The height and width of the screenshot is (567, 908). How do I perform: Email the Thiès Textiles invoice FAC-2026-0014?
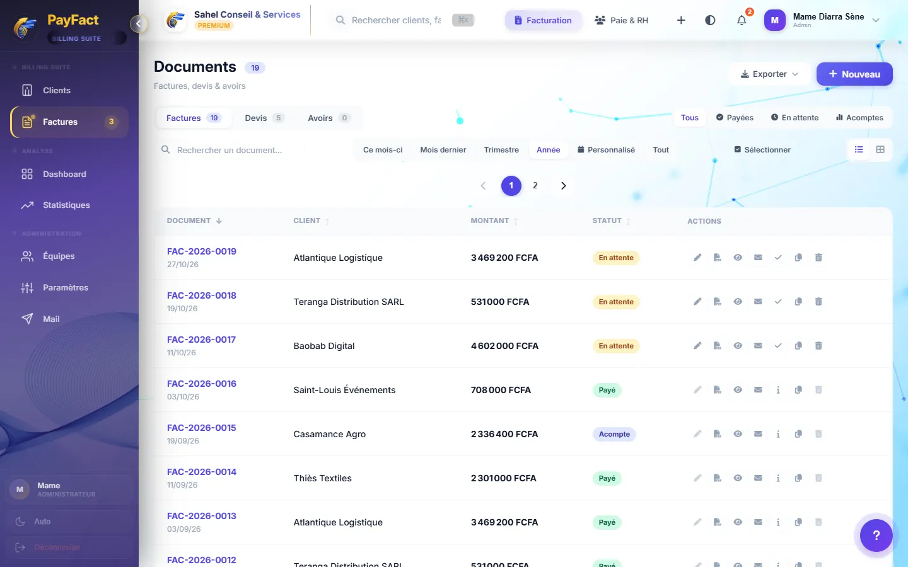pos(758,478)
